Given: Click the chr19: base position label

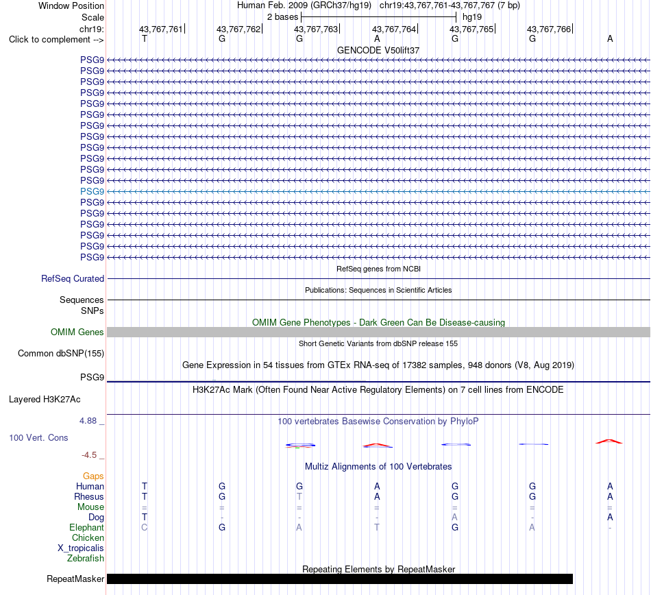Looking at the screenshot, I should [91, 29].
